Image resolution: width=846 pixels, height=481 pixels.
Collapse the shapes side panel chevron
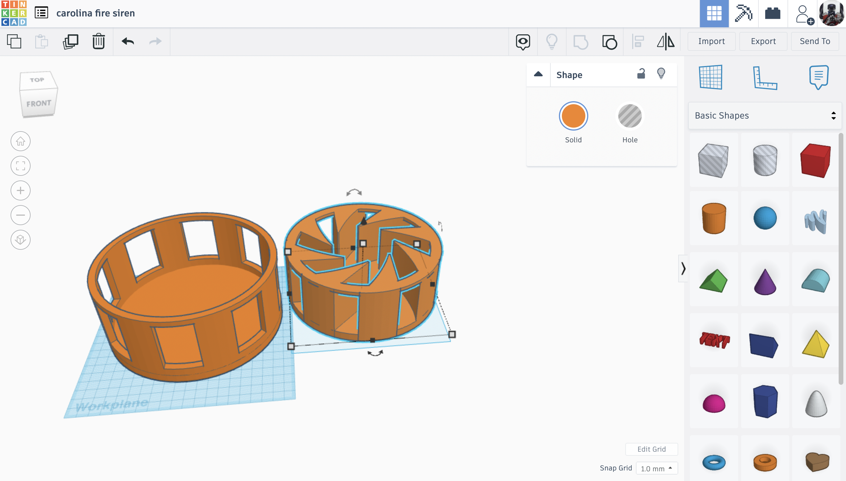[x=683, y=269]
